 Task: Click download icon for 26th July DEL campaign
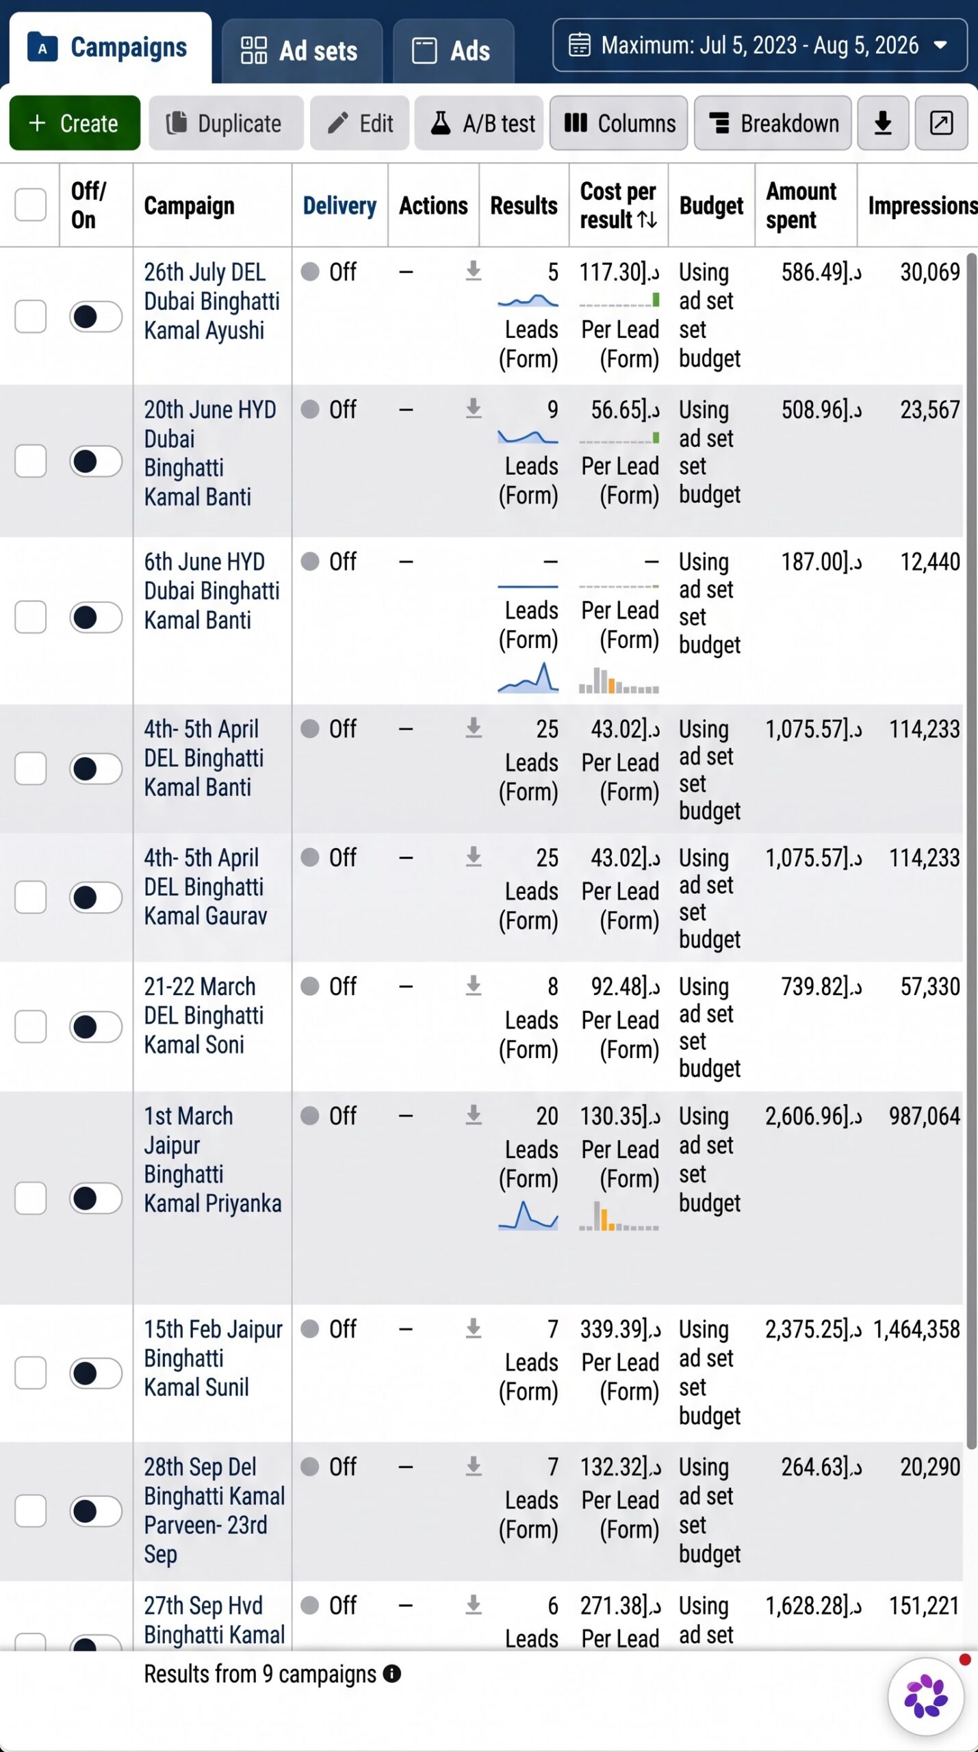[473, 271]
